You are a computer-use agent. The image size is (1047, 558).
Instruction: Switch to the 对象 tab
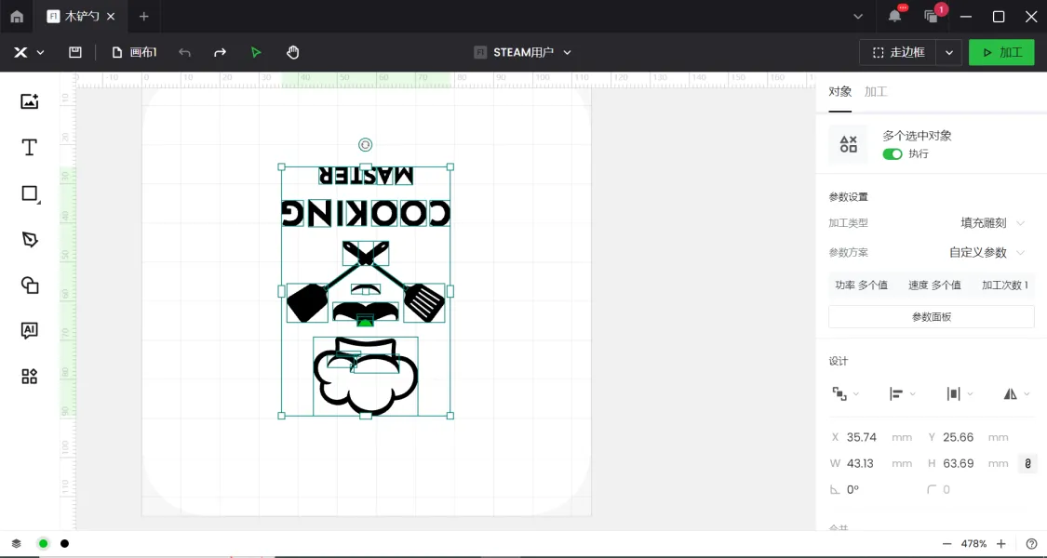(840, 91)
